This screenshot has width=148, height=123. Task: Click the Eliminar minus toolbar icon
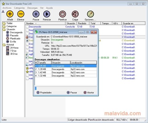[21, 14]
